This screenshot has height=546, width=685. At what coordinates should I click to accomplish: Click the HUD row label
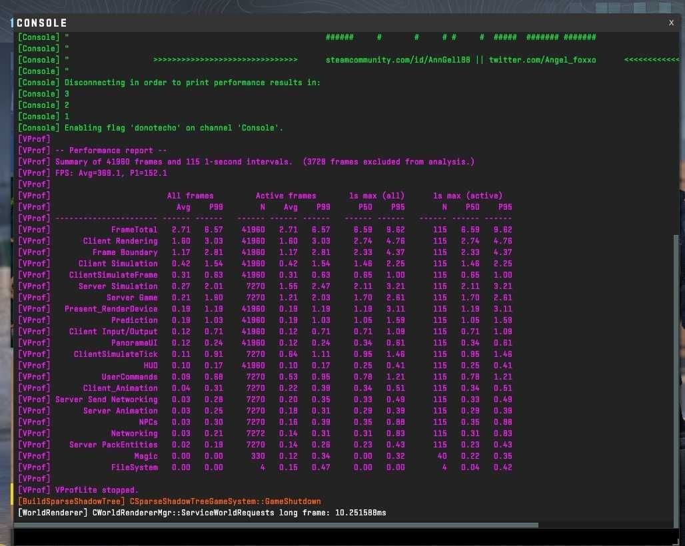click(151, 366)
